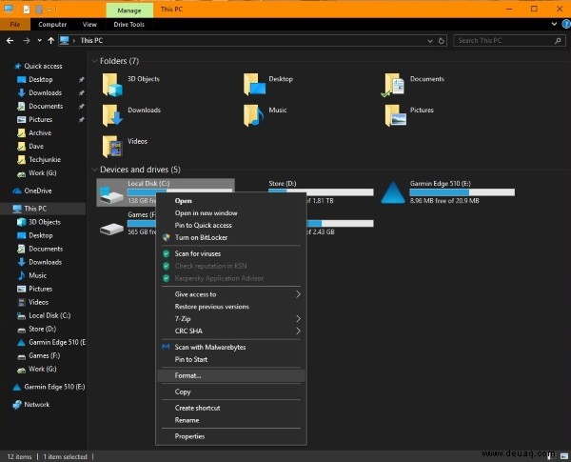Click the Properties quick access toolbar icon

pyautogui.click(x=27, y=10)
